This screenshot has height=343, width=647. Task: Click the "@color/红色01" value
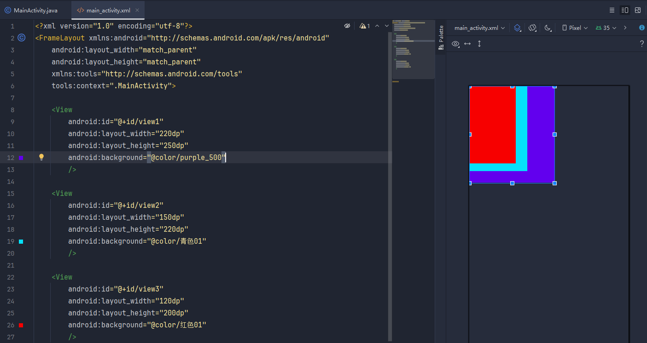point(176,325)
